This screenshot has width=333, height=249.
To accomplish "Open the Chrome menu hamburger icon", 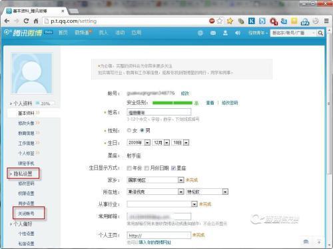I will click(326, 21).
